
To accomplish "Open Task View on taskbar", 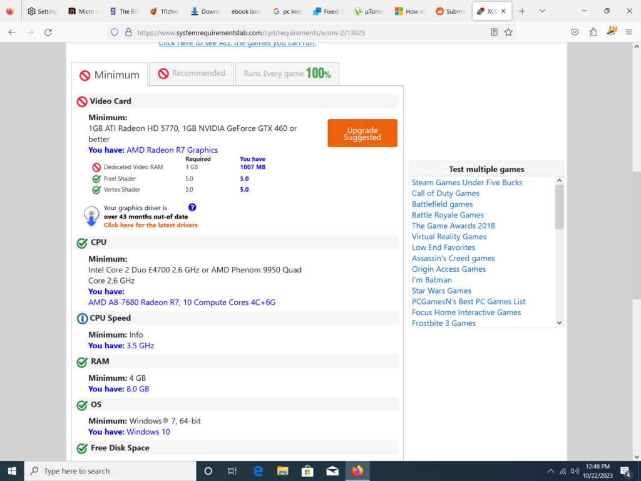I will coord(232,471).
